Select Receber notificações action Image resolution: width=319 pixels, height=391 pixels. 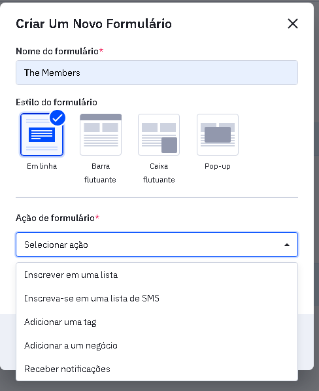click(x=157, y=369)
